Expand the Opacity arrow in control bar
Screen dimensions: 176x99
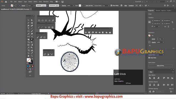[73, 5]
